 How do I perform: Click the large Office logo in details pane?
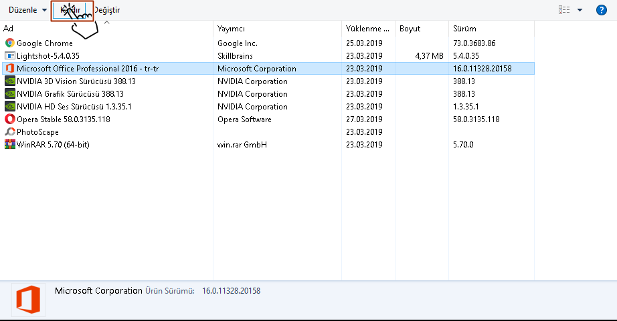(28, 300)
